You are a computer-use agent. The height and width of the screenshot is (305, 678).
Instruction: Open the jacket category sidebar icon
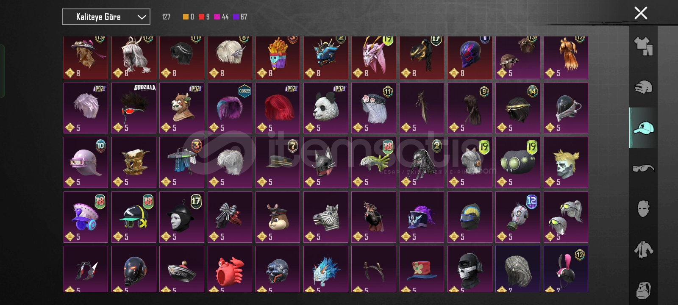click(x=643, y=250)
